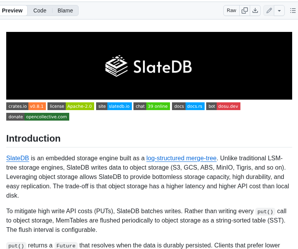Edit this file with pencil icon

coord(269,11)
